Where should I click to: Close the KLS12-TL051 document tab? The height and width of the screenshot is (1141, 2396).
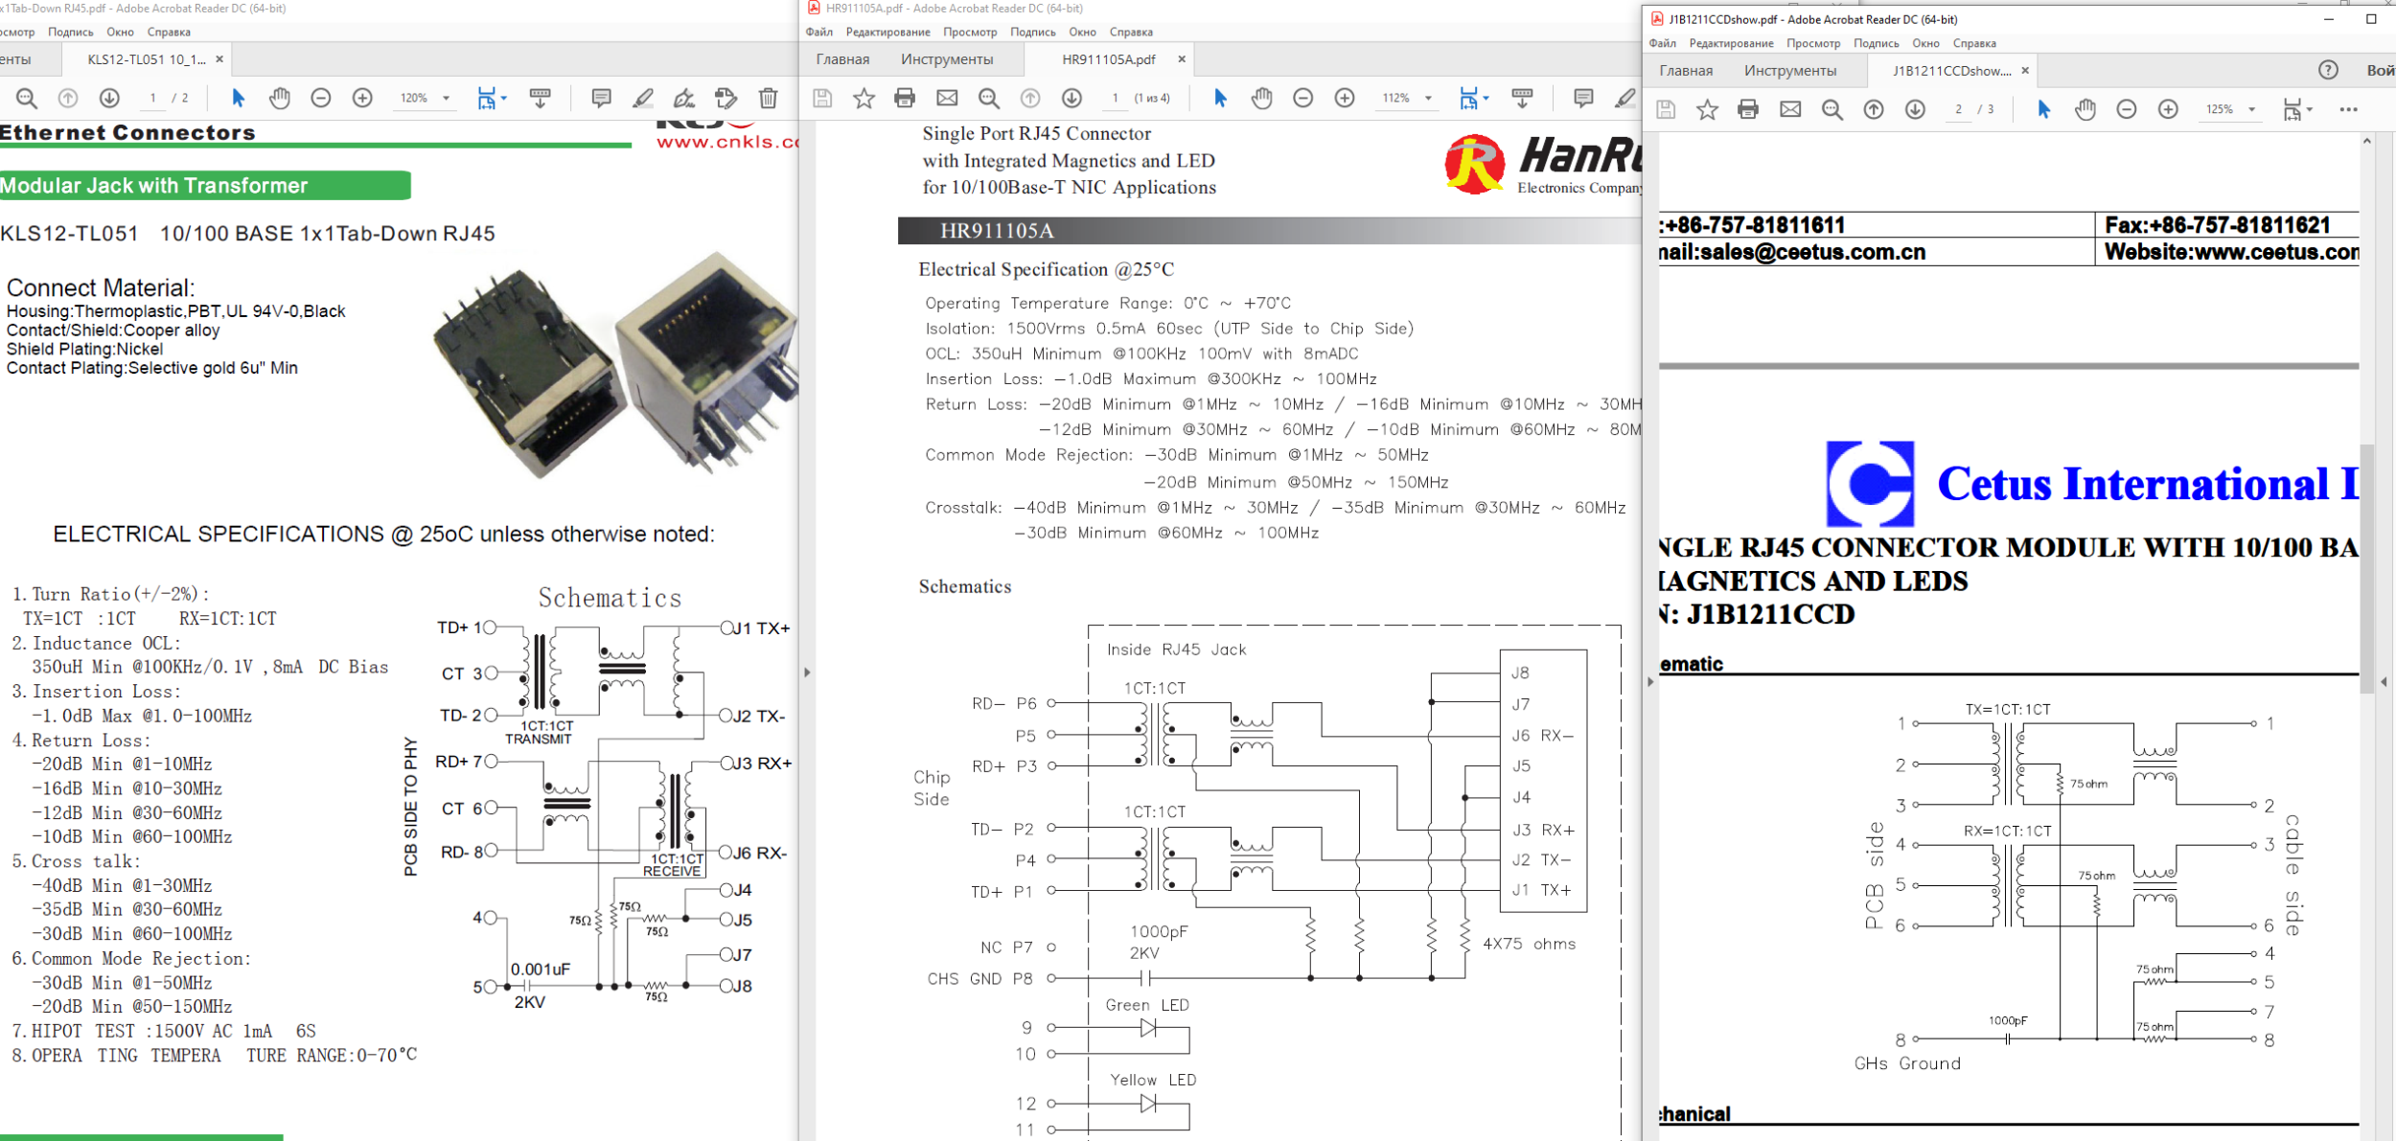click(219, 59)
